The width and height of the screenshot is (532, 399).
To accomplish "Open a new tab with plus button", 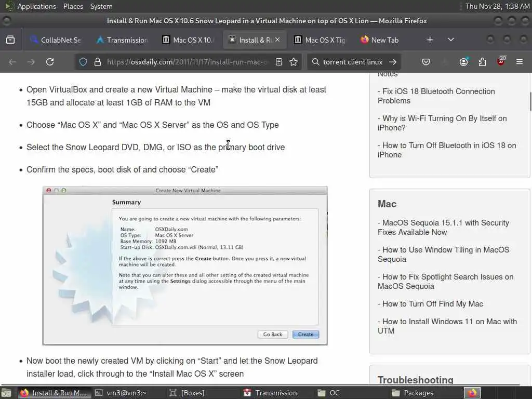I will click(430, 40).
